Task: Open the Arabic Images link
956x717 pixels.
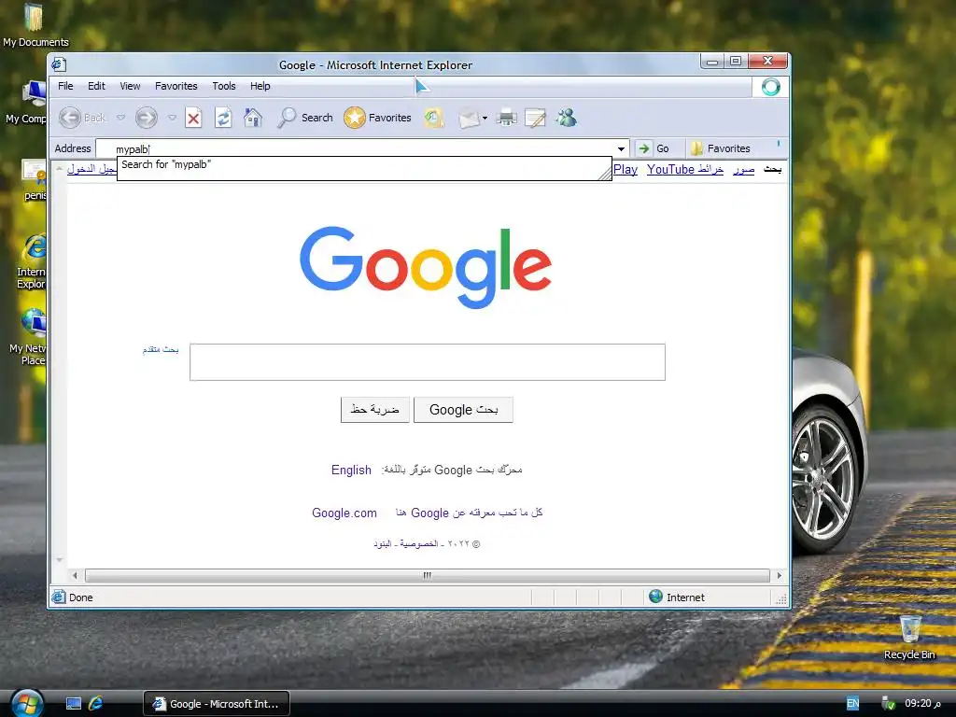Action: pyautogui.click(x=744, y=170)
